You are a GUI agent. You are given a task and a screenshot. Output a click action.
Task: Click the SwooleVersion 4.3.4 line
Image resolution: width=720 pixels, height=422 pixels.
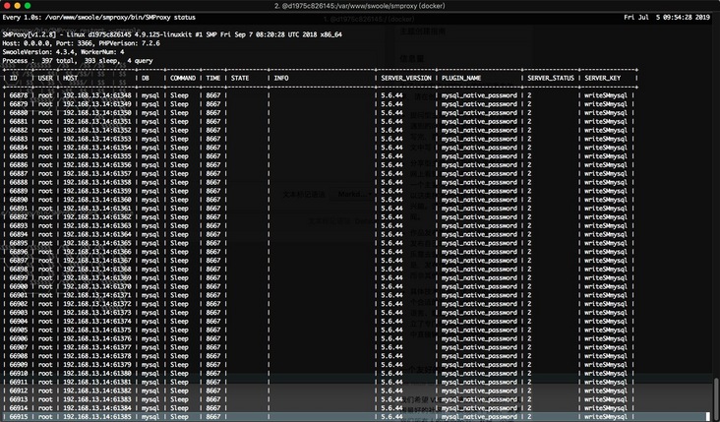coord(62,51)
